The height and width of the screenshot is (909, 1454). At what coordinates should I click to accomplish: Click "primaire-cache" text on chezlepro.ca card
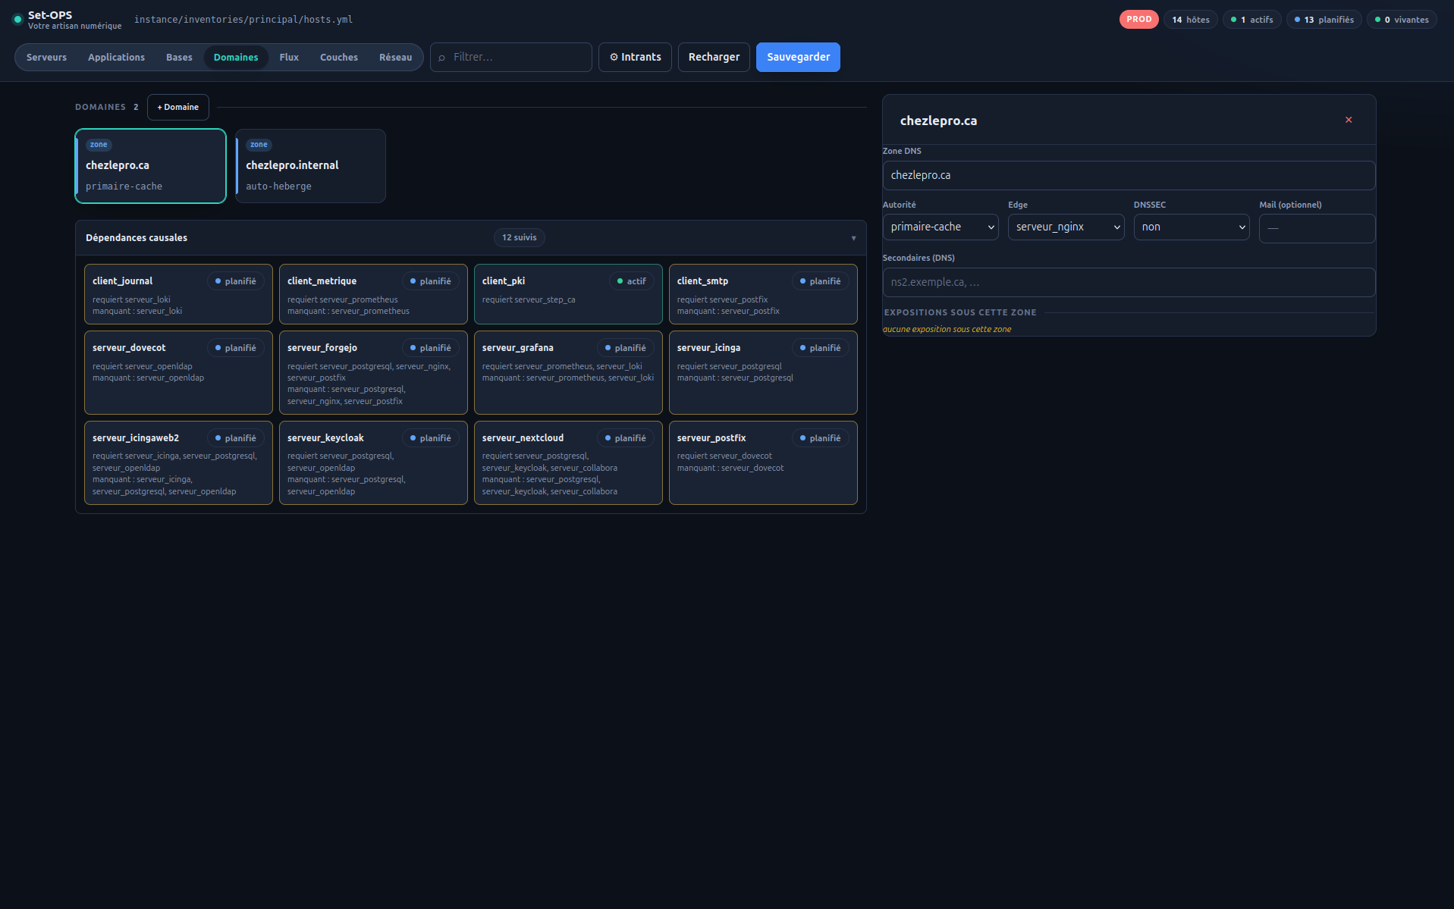point(124,187)
